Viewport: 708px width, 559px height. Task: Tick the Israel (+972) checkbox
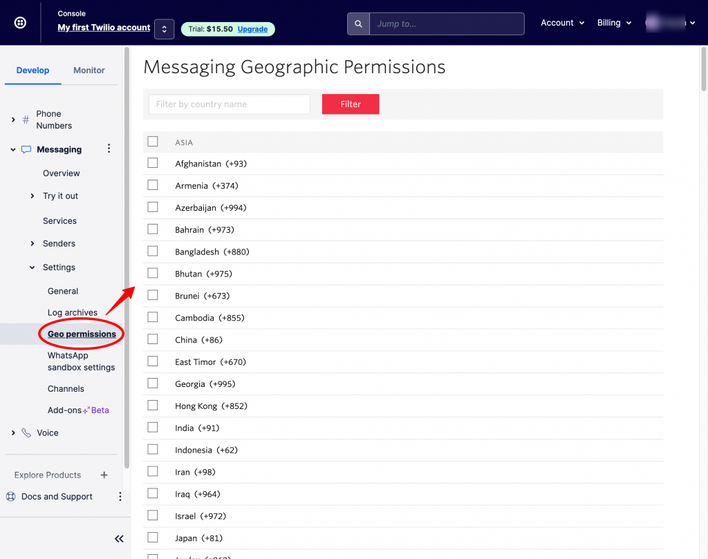(153, 515)
